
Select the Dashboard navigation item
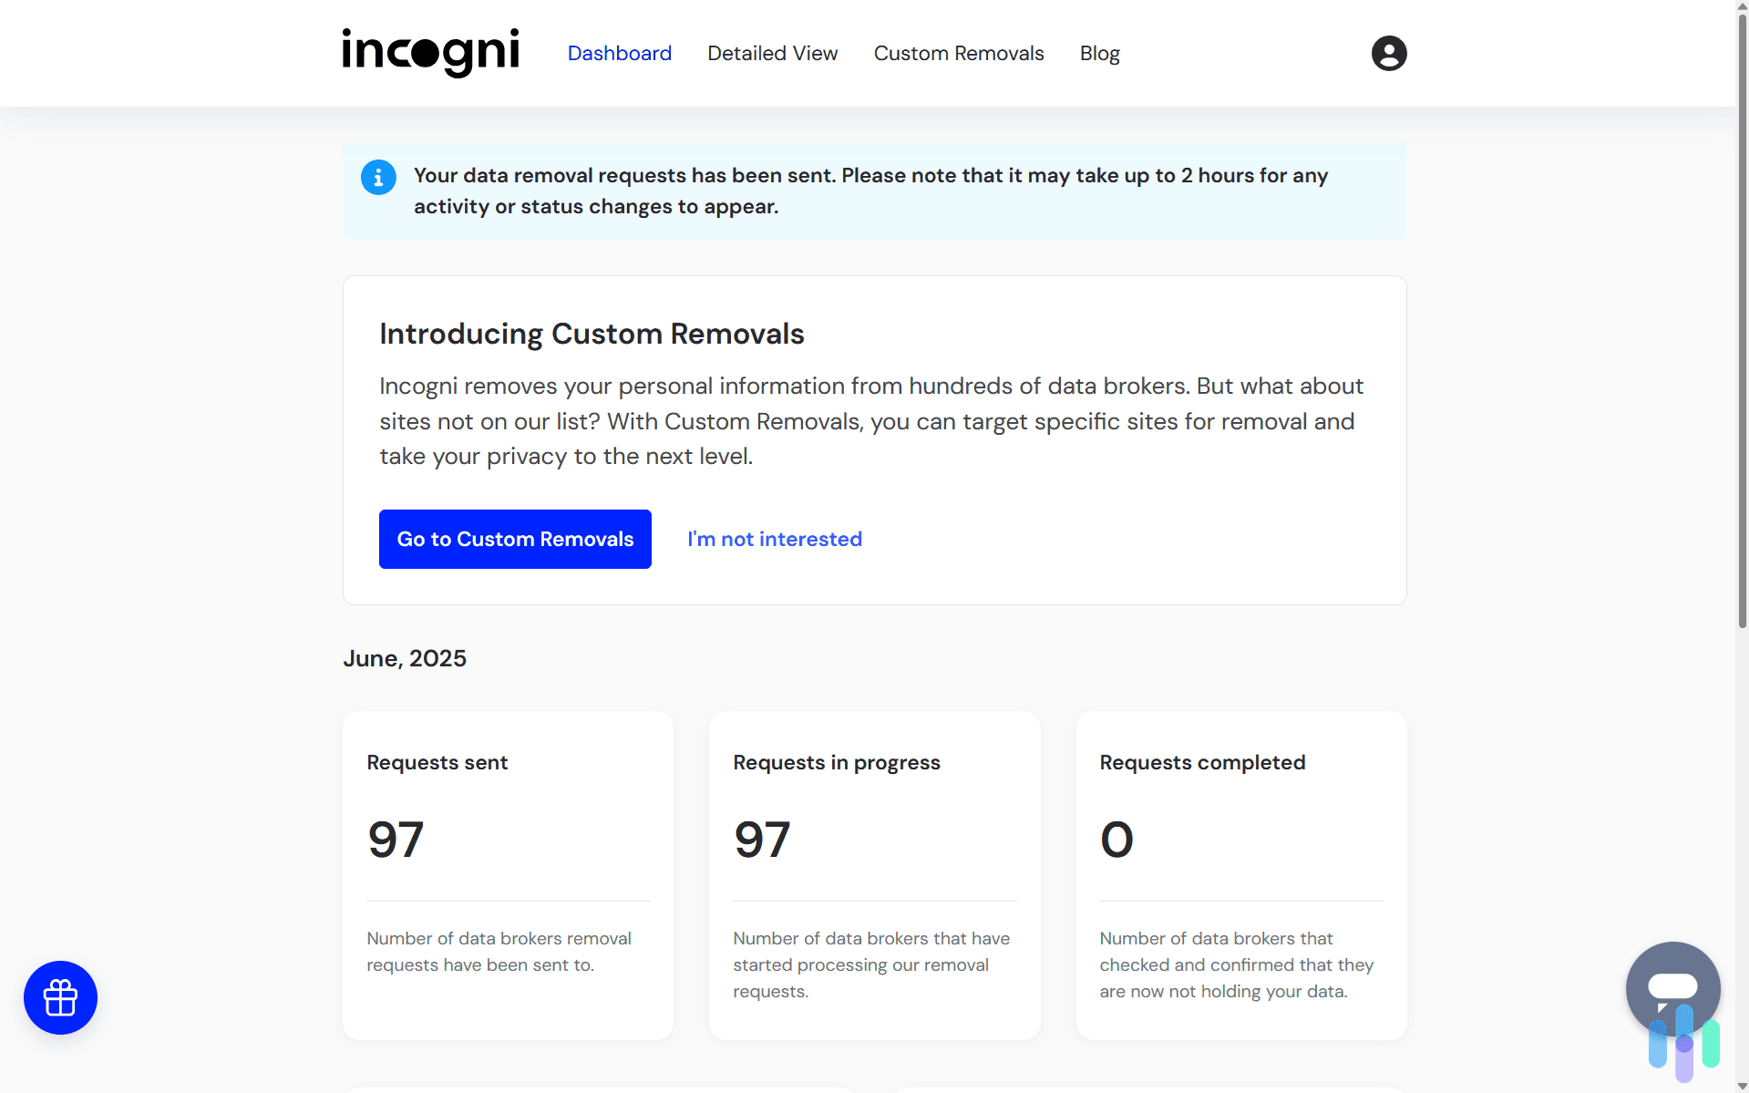pos(619,53)
